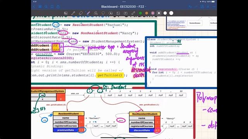Undo the last stroke
Viewport: 248px width, 139px height.
190,7
